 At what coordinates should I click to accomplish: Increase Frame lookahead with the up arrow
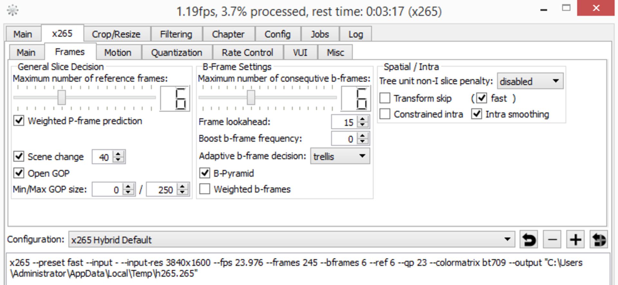click(x=363, y=119)
